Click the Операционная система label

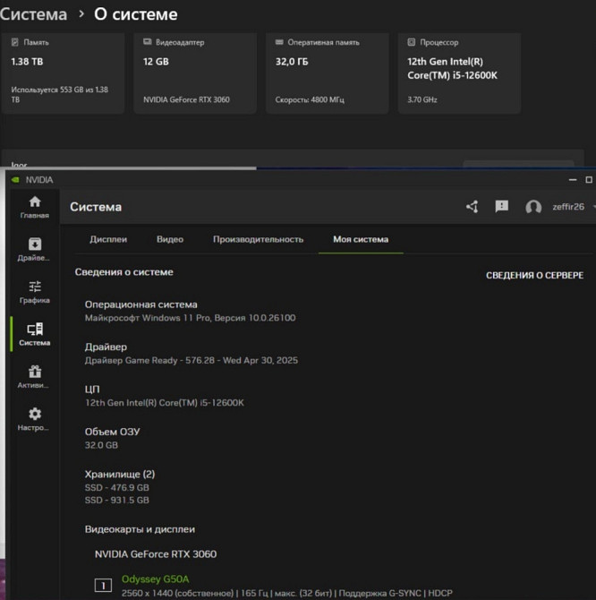[x=141, y=304]
